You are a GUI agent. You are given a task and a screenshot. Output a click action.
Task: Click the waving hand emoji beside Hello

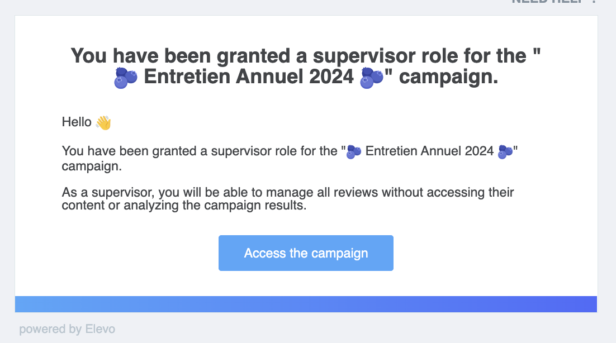click(104, 122)
